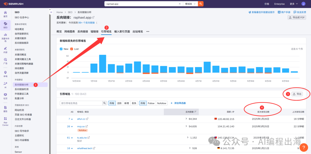The height and width of the screenshot is (154, 311).
Task: Open the 根域名 scope dropdown
Action: (190, 4)
